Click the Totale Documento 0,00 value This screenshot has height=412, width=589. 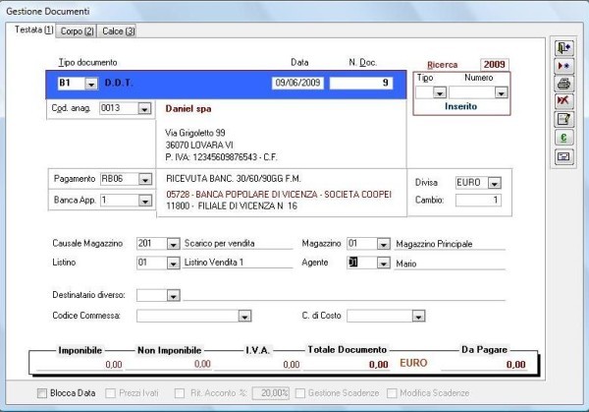click(x=378, y=365)
